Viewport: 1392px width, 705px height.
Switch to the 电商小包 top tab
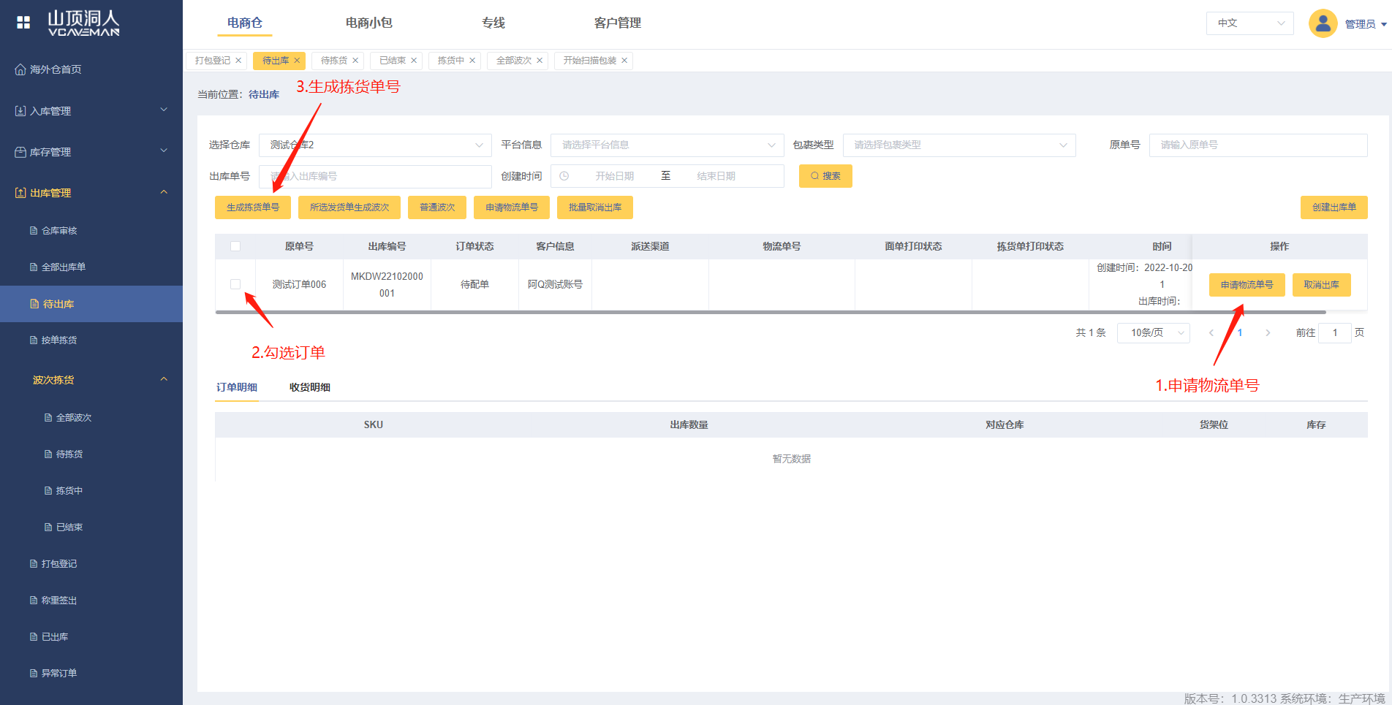click(x=368, y=23)
